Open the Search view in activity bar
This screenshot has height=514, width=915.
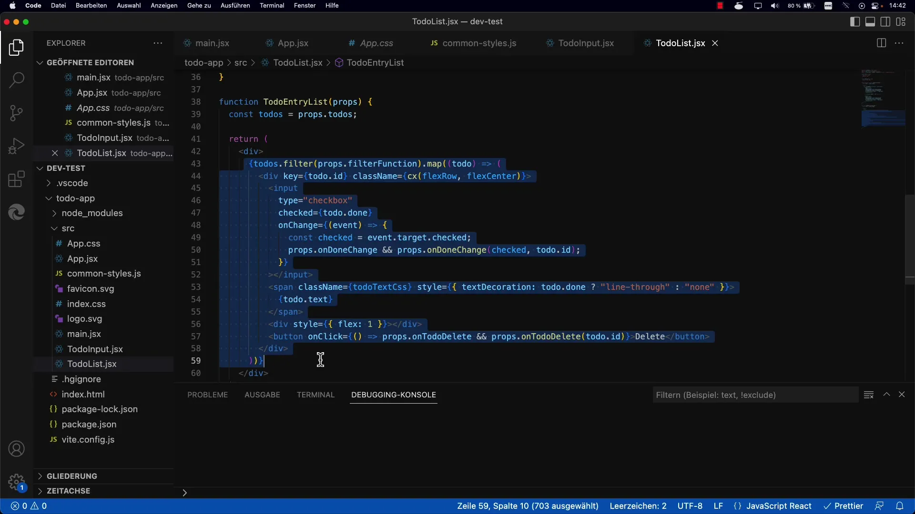(16, 80)
